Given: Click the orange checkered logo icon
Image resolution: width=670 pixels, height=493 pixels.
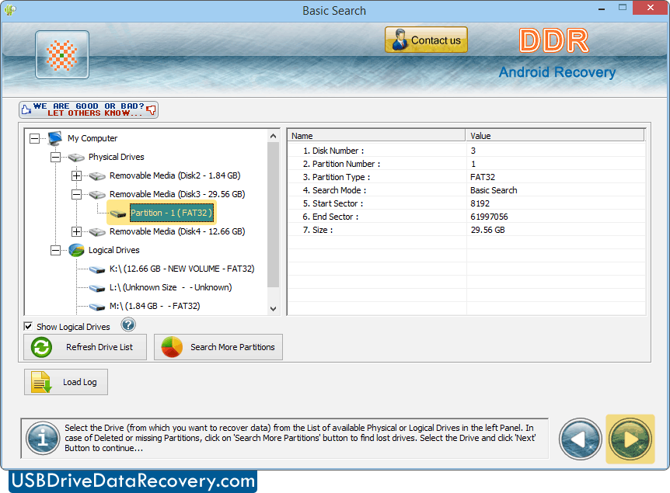Looking at the screenshot, I should pyautogui.click(x=62, y=55).
